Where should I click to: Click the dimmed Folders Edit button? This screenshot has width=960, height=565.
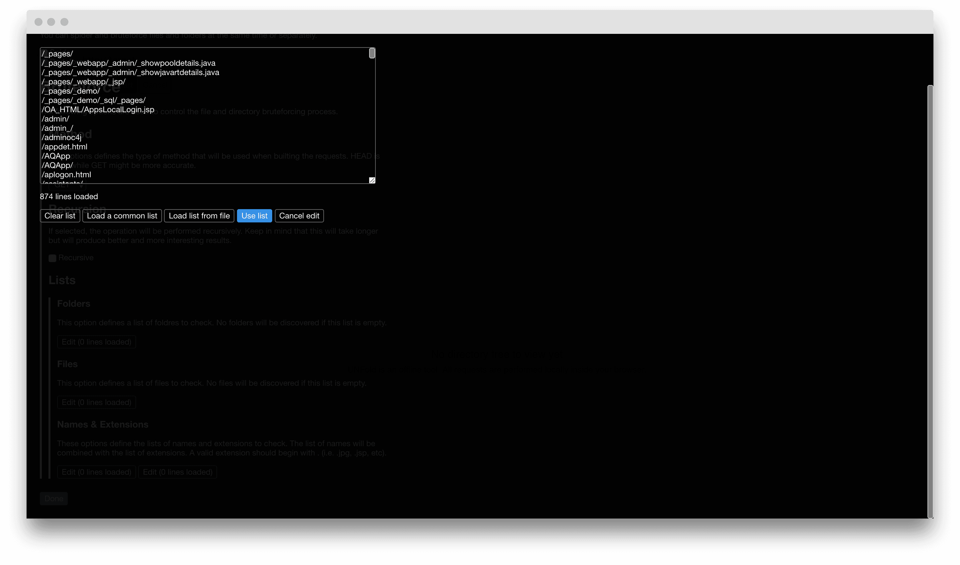tap(96, 342)
